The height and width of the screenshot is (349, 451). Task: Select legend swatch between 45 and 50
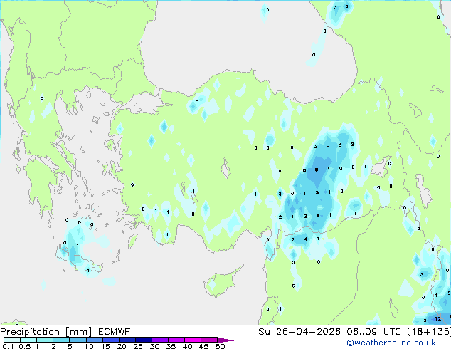pyautogui.click(x=209, y=340)
